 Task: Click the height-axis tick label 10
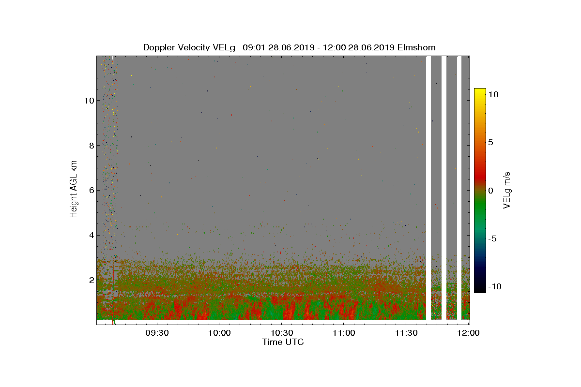coord(88,100)
